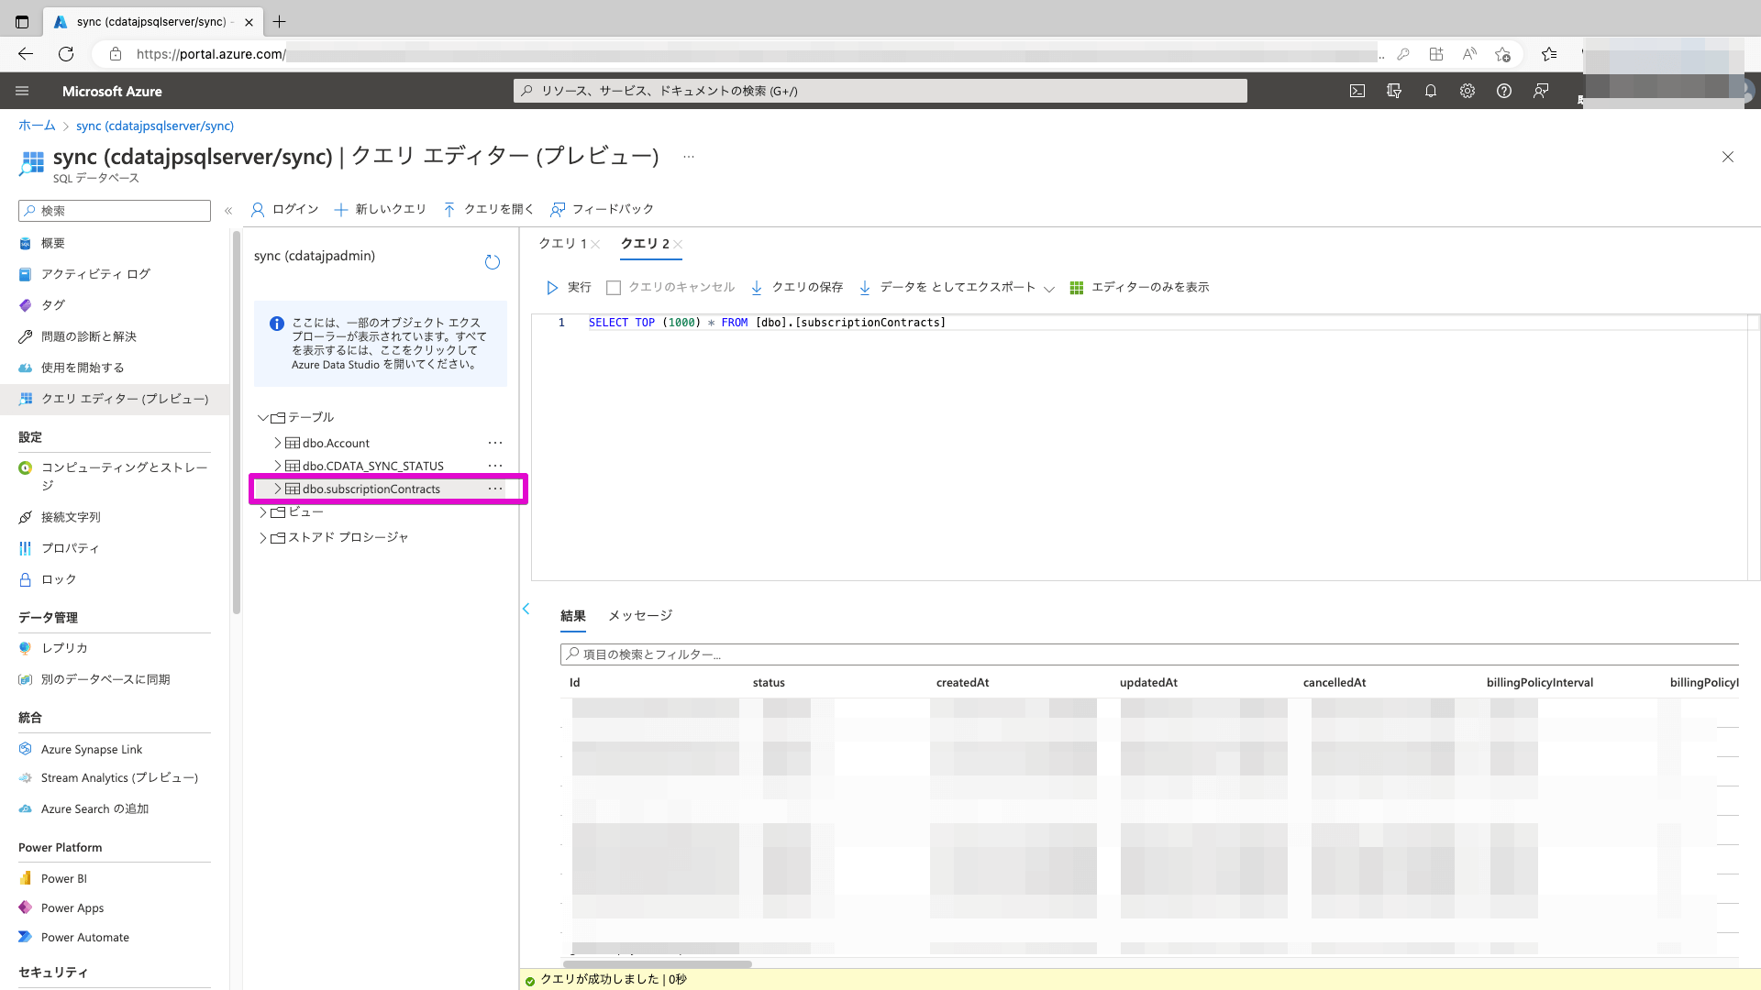This screenshot has width=1761, height=990.
Task: Collapse the Tables folder in explorer
Action: point(263,418)
